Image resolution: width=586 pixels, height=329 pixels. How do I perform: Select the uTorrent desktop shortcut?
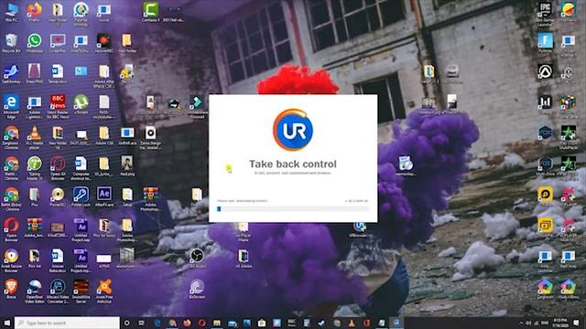pos(81,104)
